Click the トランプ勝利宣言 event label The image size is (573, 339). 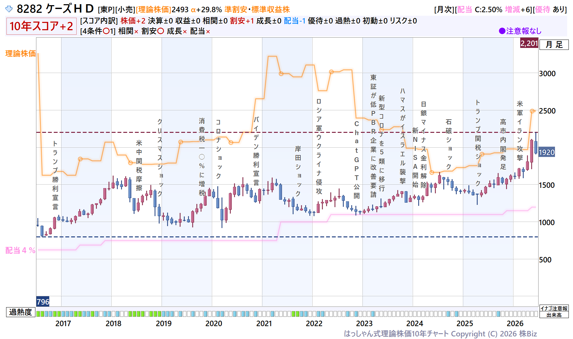pyautogui.click(x=55, y=175)
